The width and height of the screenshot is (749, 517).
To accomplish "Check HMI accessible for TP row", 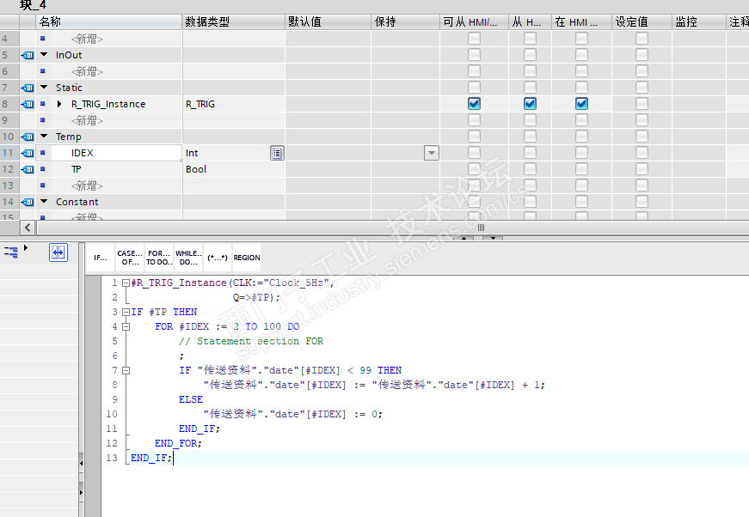I will click(x=475, y=169).
